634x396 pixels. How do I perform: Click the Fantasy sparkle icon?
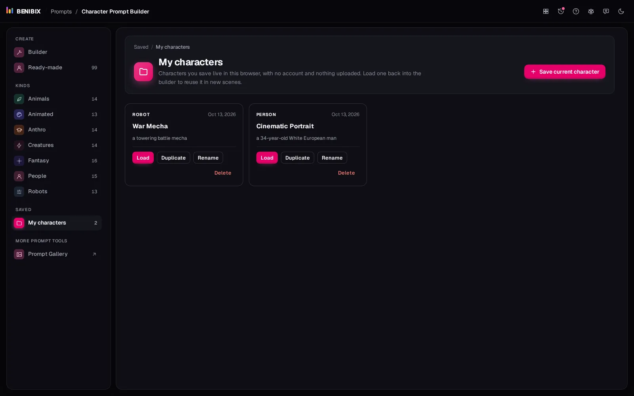19,161
